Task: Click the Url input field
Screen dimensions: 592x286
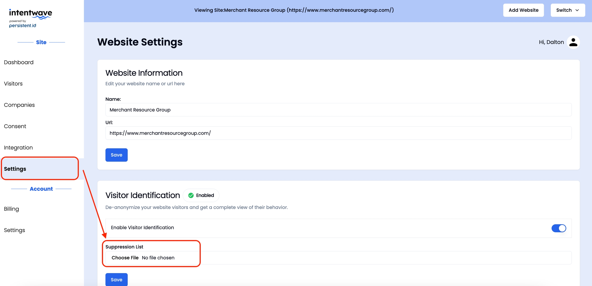Action: pos(338,133)
